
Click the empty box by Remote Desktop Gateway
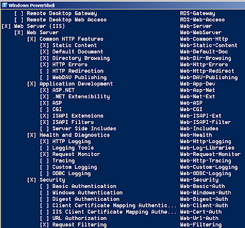pos(19,14)
